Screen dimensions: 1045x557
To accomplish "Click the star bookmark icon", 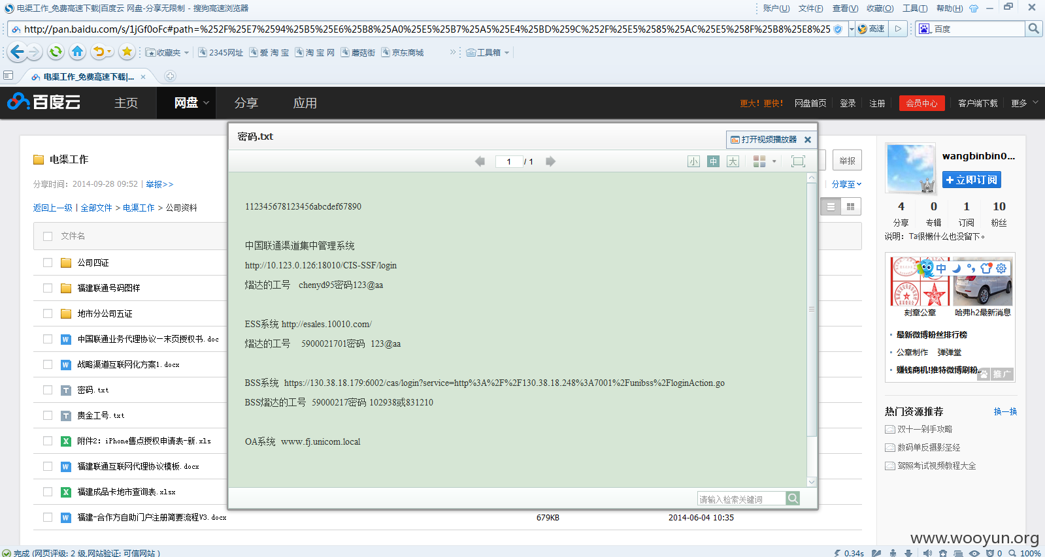I will (127, 52).
